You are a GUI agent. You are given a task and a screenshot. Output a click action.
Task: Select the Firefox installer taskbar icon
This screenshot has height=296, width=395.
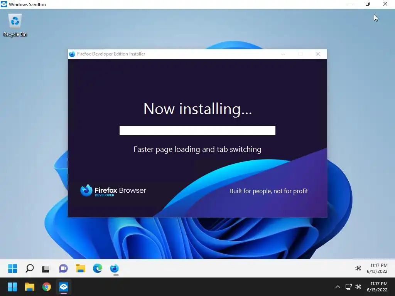(115, 269)
